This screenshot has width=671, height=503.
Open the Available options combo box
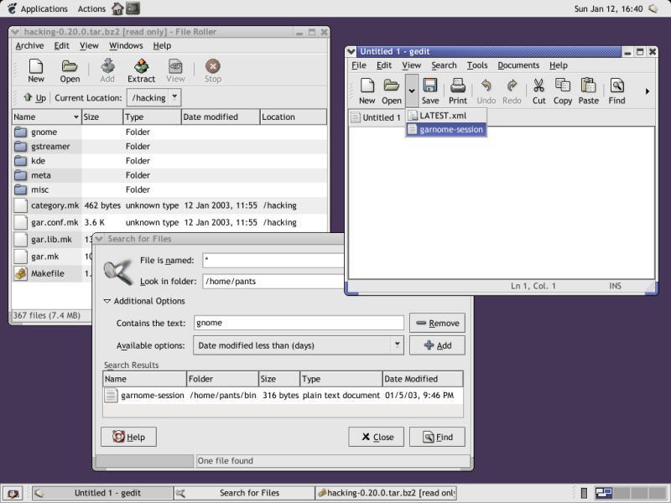[397, 345]
